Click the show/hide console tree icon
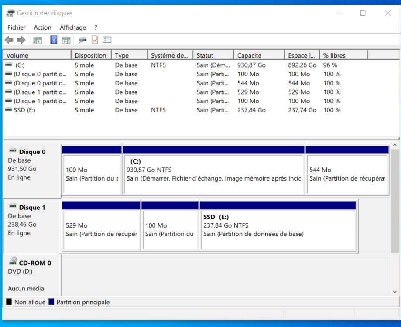401x327 pixels. 38,40
